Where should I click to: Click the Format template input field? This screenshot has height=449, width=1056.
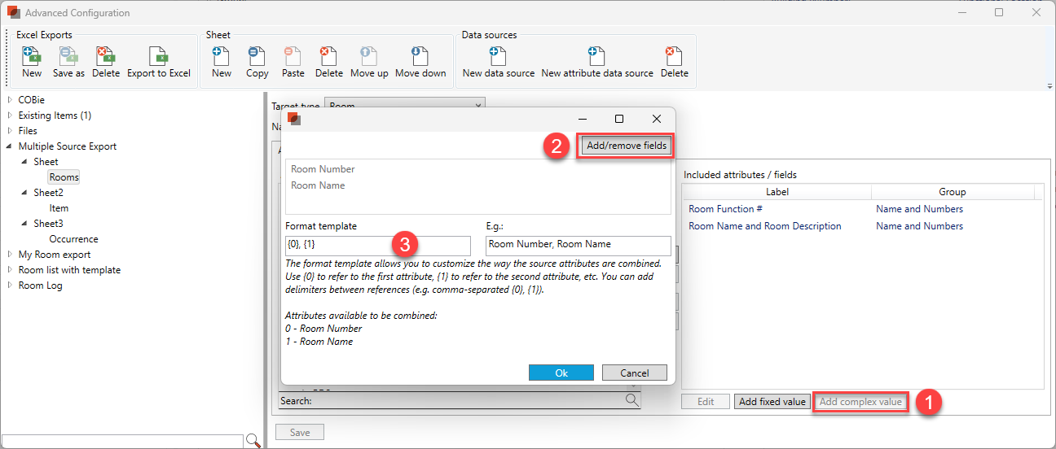pos(377,246)
